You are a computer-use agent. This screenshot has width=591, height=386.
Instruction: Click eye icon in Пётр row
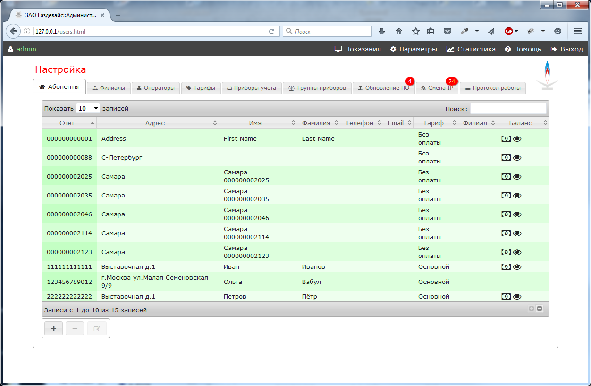pyautogui.click(x=517, y=297)
